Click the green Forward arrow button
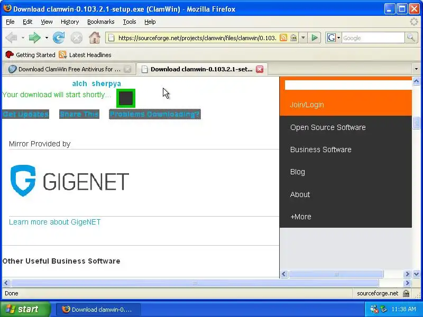This screenshot has height=317, width=423. [x=34, y=38]
